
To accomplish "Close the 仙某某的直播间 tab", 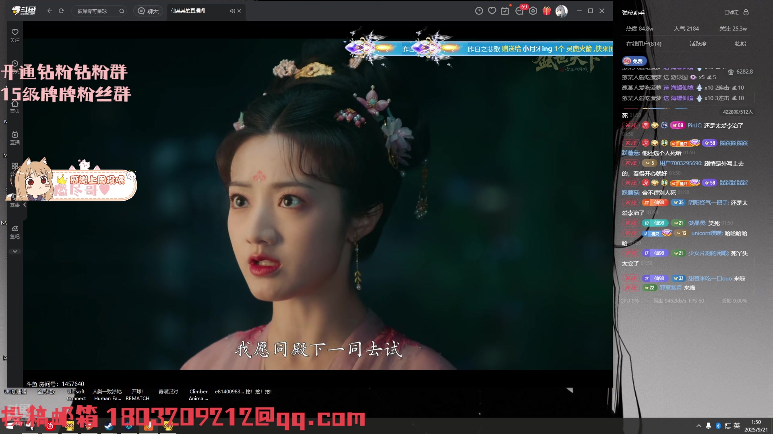I will point(239,11).
